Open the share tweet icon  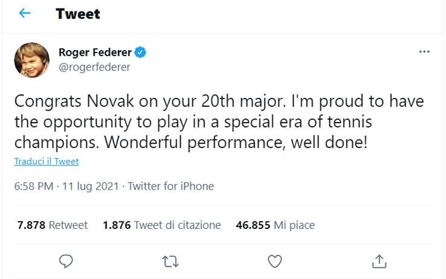379,261
